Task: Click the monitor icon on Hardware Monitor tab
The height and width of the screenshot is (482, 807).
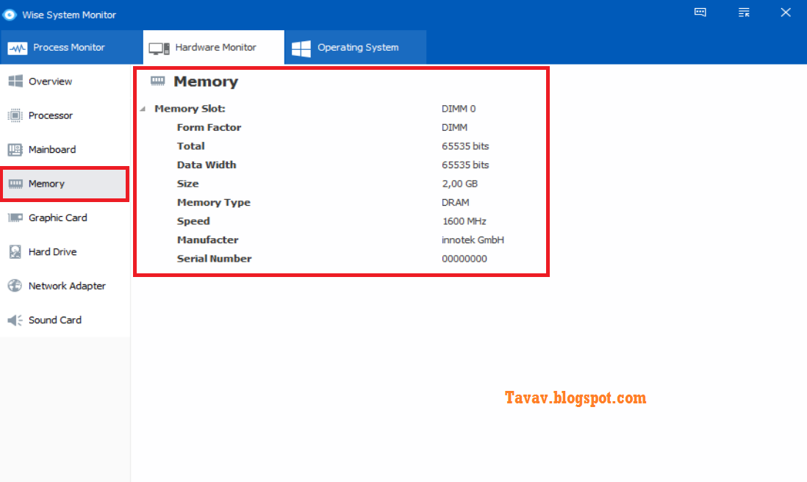Action: point(159,47)
